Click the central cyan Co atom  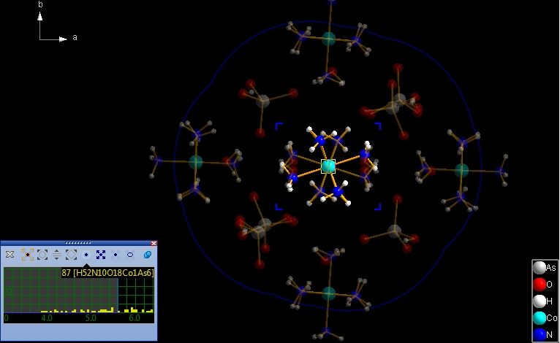pos(328,166)
